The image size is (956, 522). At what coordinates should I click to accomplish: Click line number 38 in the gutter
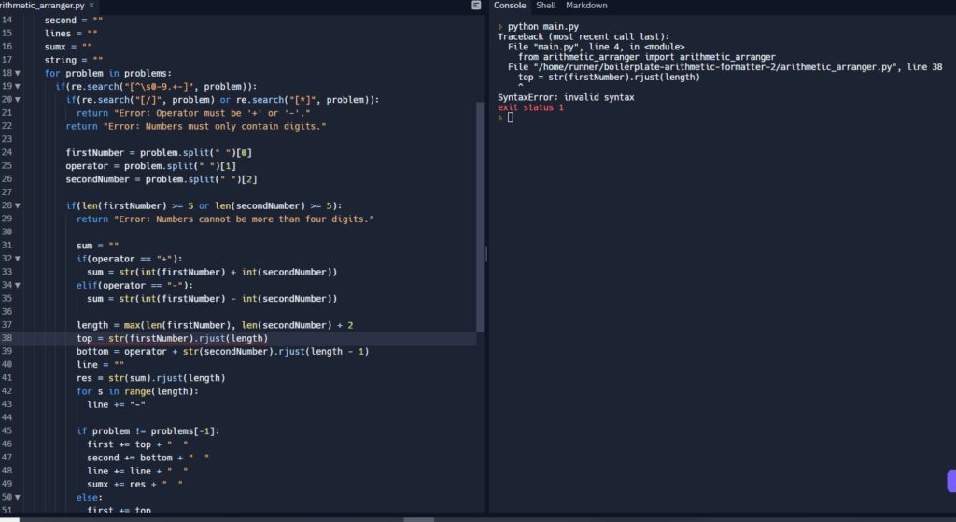(7, 338)
